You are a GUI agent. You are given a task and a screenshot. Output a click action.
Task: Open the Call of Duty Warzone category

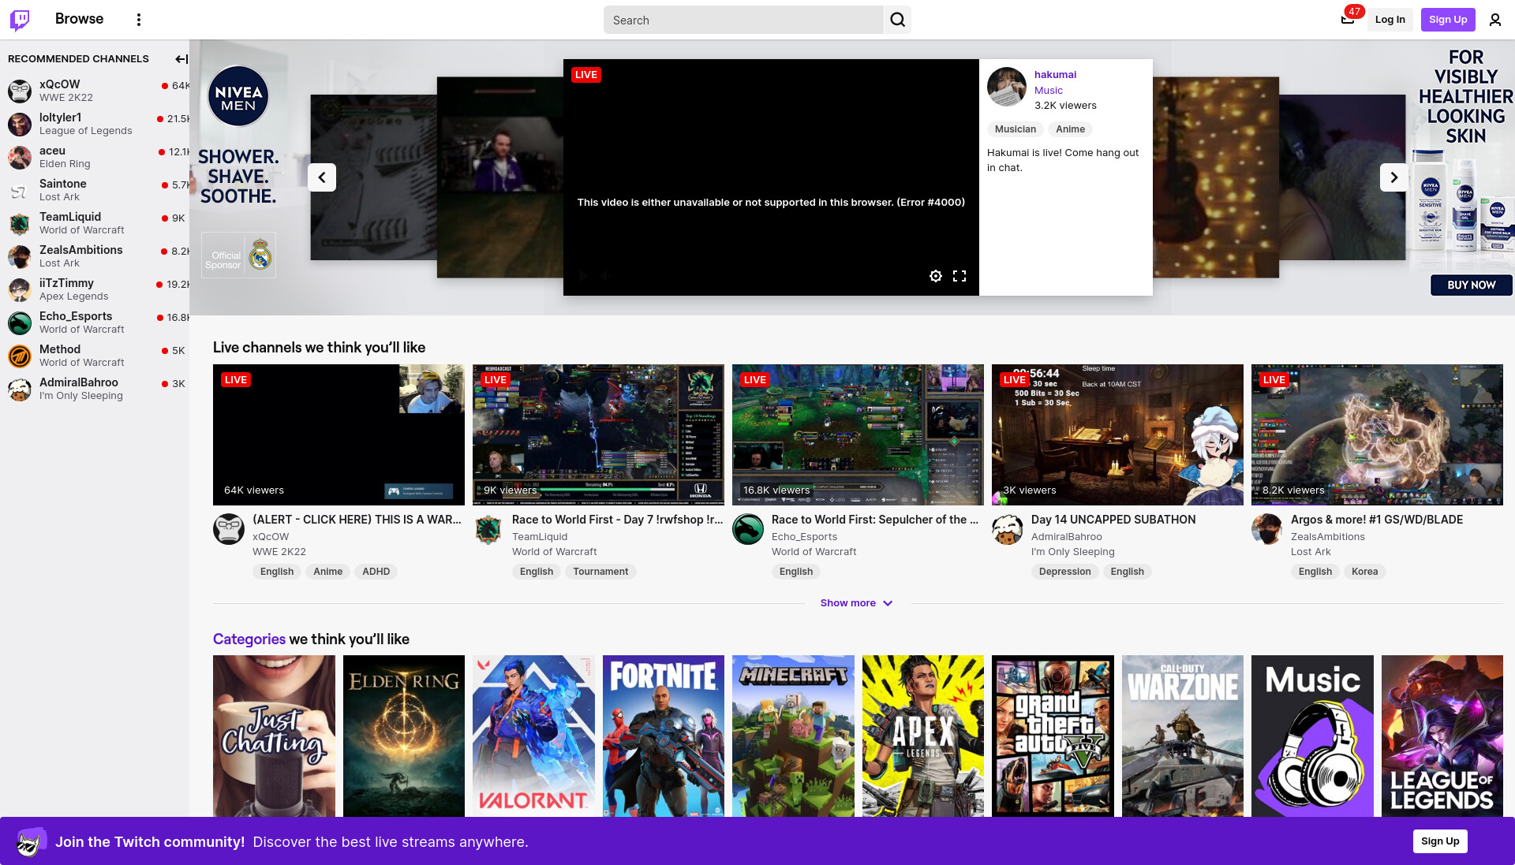pos(1183,736)
